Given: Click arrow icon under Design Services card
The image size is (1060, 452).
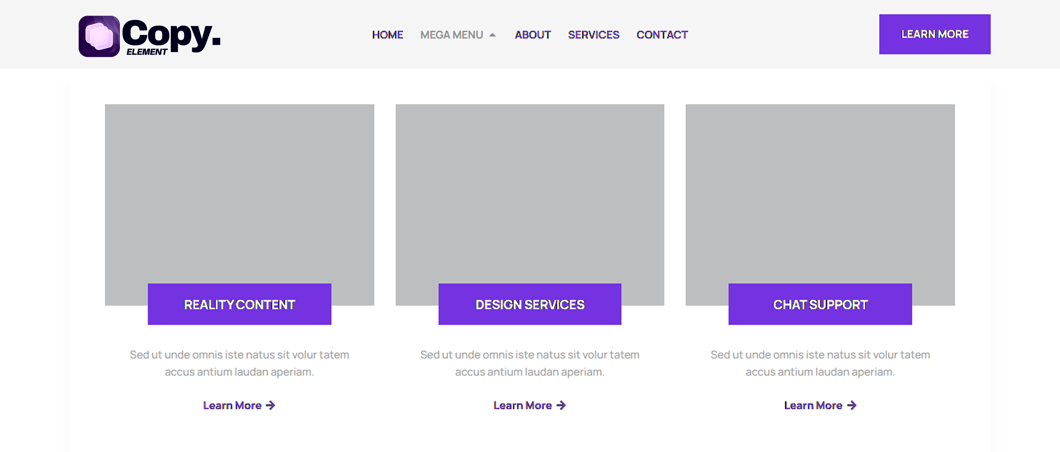Looking at the screenshot, I should coord(561,406).
